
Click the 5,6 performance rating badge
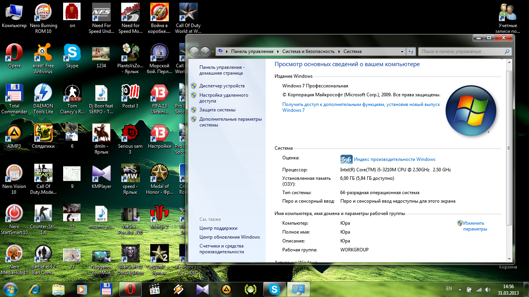click(x=346, y=159)
